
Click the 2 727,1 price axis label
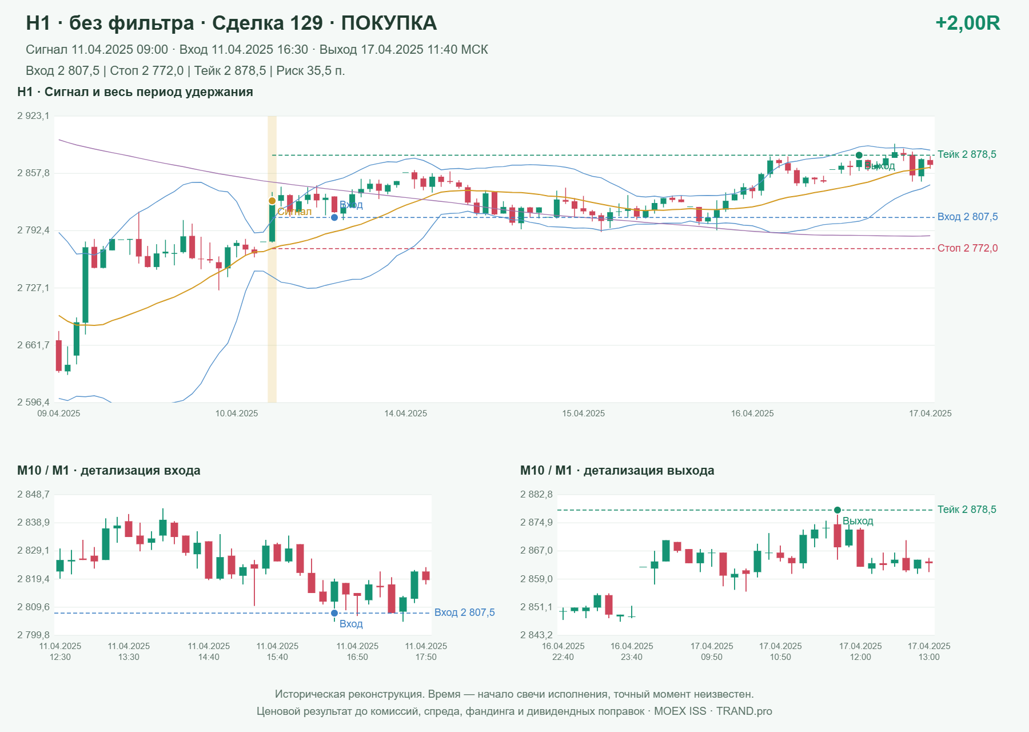pos(33,288)
